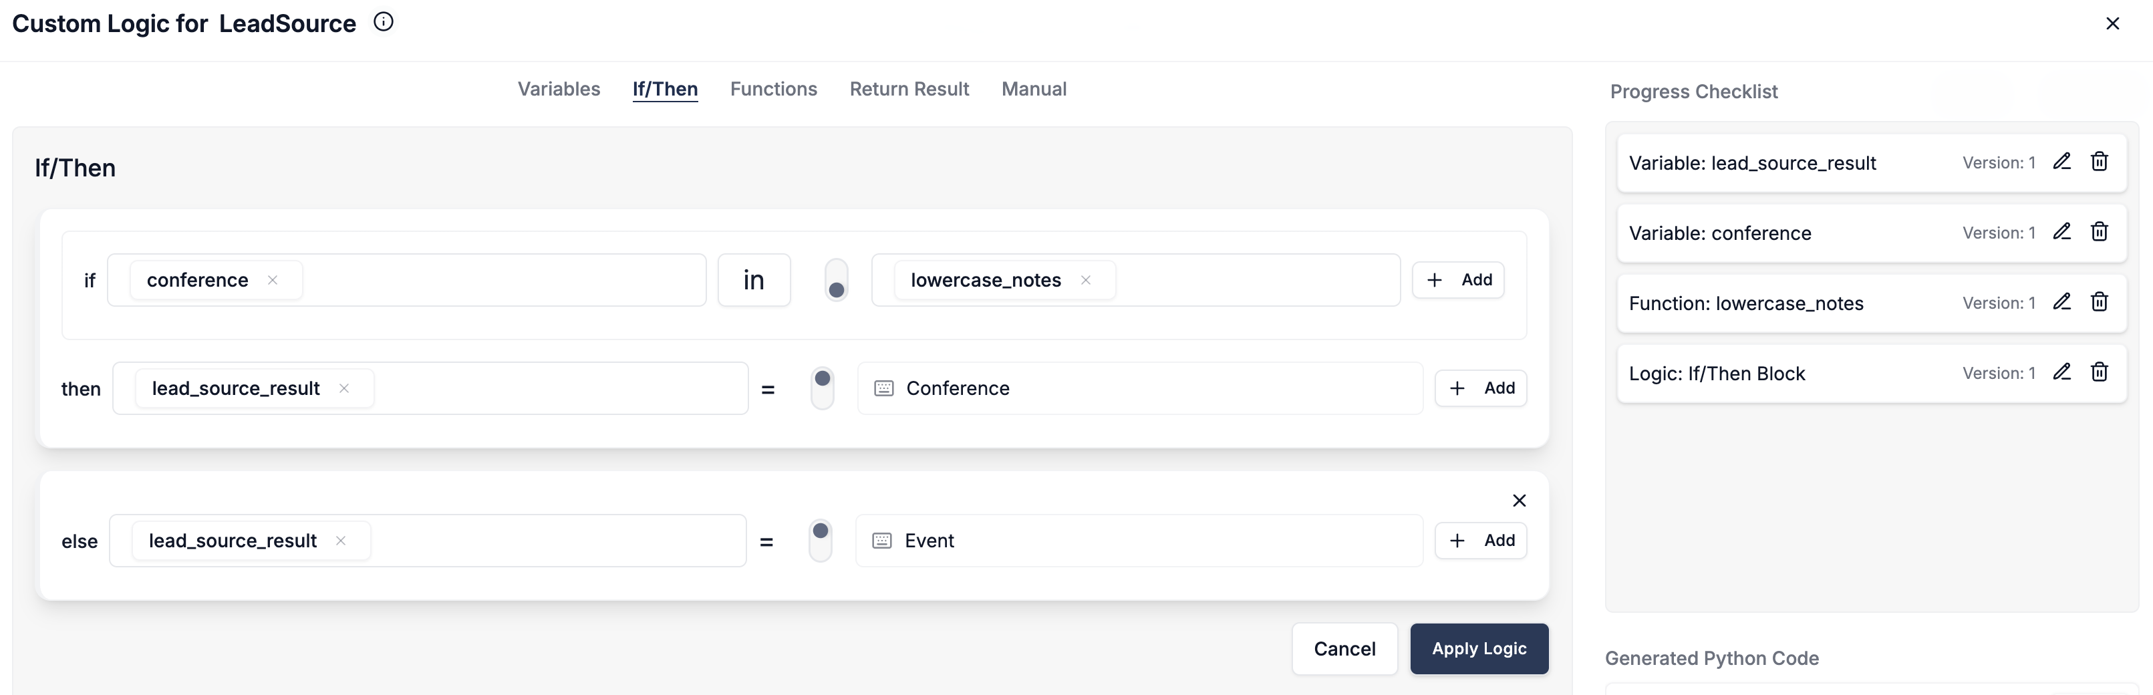Delete the lowercase_notes function entry
Image resolution: width=2153 pixels, height=695 pixels.
point(2099,302)
